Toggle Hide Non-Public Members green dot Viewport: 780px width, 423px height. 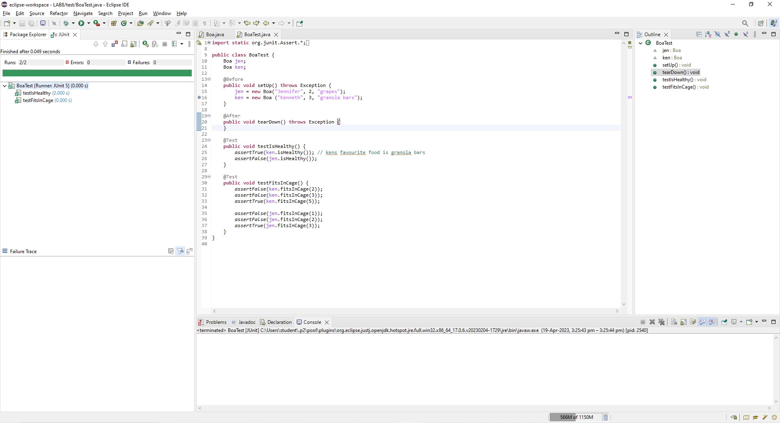[x=736, y=35]
